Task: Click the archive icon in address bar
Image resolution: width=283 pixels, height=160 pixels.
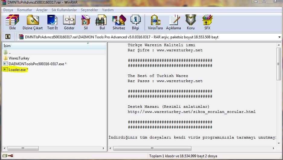Action: tap(21, 37)
